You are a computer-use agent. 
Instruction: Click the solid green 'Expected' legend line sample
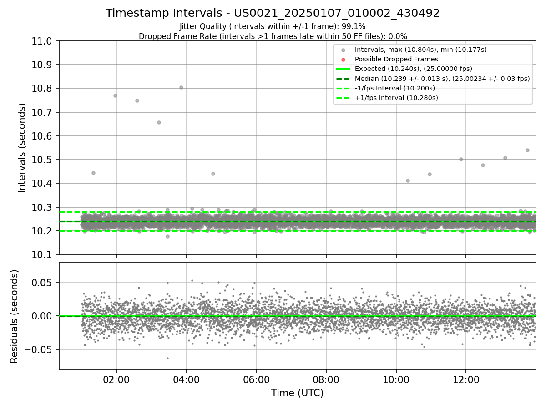pyautogui.click(x=343, y=69)
